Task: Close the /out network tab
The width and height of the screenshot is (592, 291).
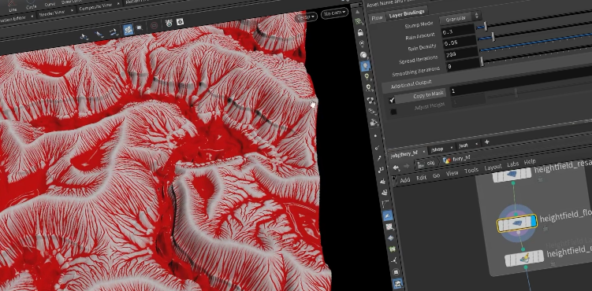Action: point(476,143)
